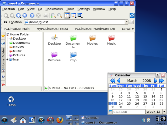Viewport: 167px width, 125px height.
Task: Open the Network globe sidebar tab
Action: coord(3,77)
